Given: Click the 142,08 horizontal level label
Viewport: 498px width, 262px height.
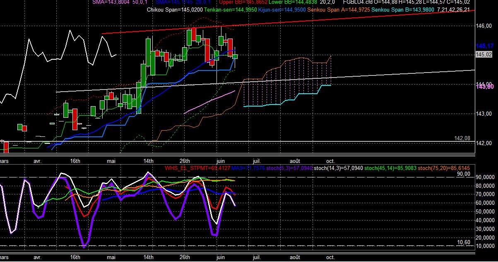Looking at the screenshot, I should tap(462, 138).
